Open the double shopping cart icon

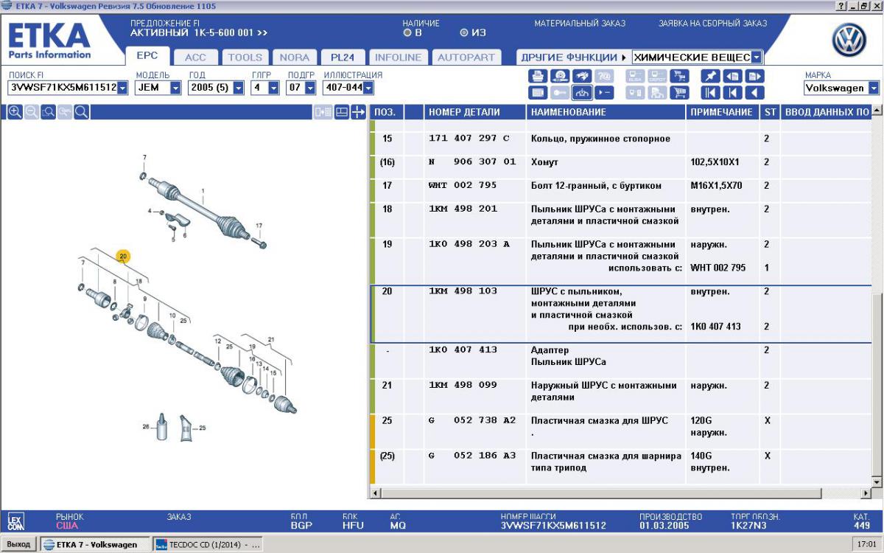[x=679, y=76]
